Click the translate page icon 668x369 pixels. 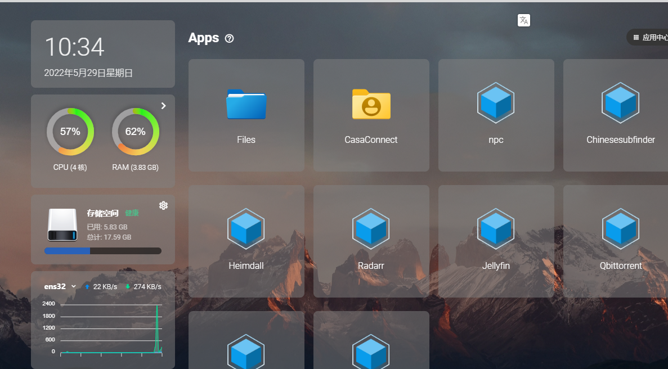tap(523, 20)
